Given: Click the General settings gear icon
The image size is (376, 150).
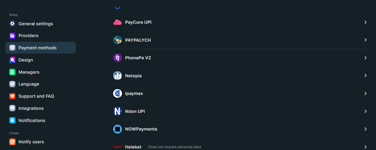Looking at the screenshot, I should (12, 24).
